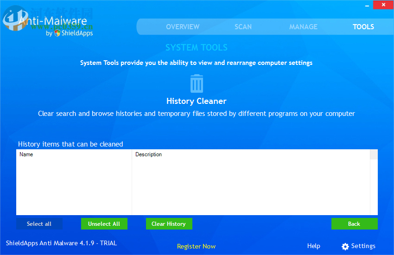Click the Settings gear icon
The height and width of the screenshot is (255, 394).
345,247
